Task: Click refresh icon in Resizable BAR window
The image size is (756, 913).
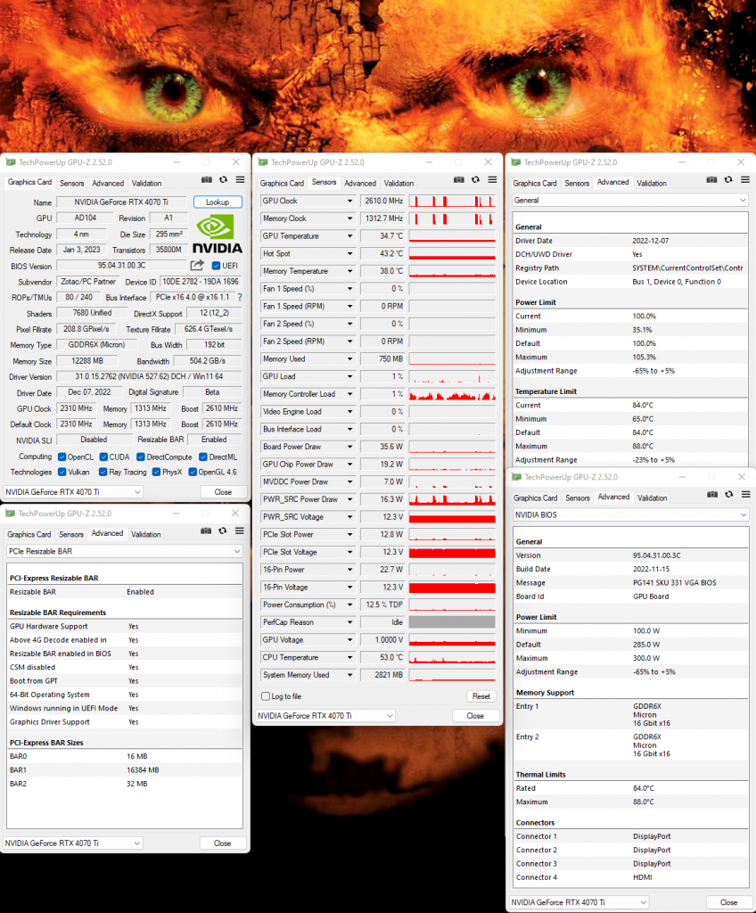Action: point(223,531)
